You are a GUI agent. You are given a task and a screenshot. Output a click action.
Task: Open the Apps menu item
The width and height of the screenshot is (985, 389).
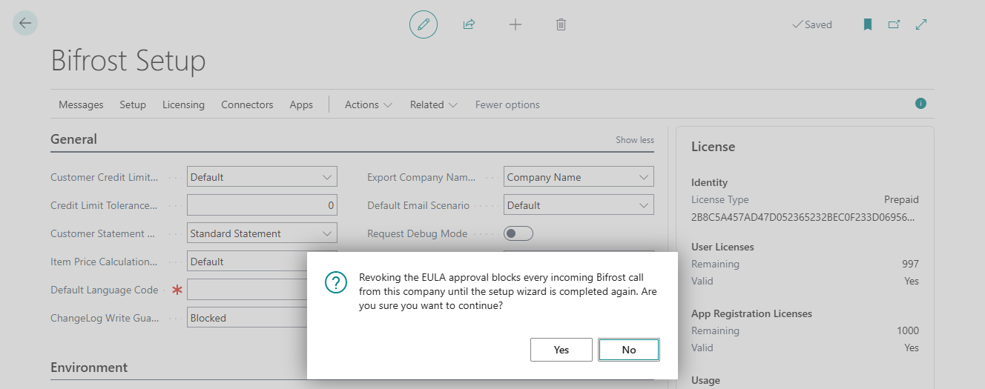tap(301, 104)
